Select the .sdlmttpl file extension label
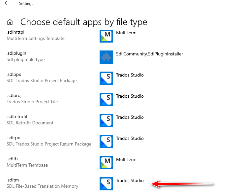Screen dimensions: 247x194 (x=15, y=32)
